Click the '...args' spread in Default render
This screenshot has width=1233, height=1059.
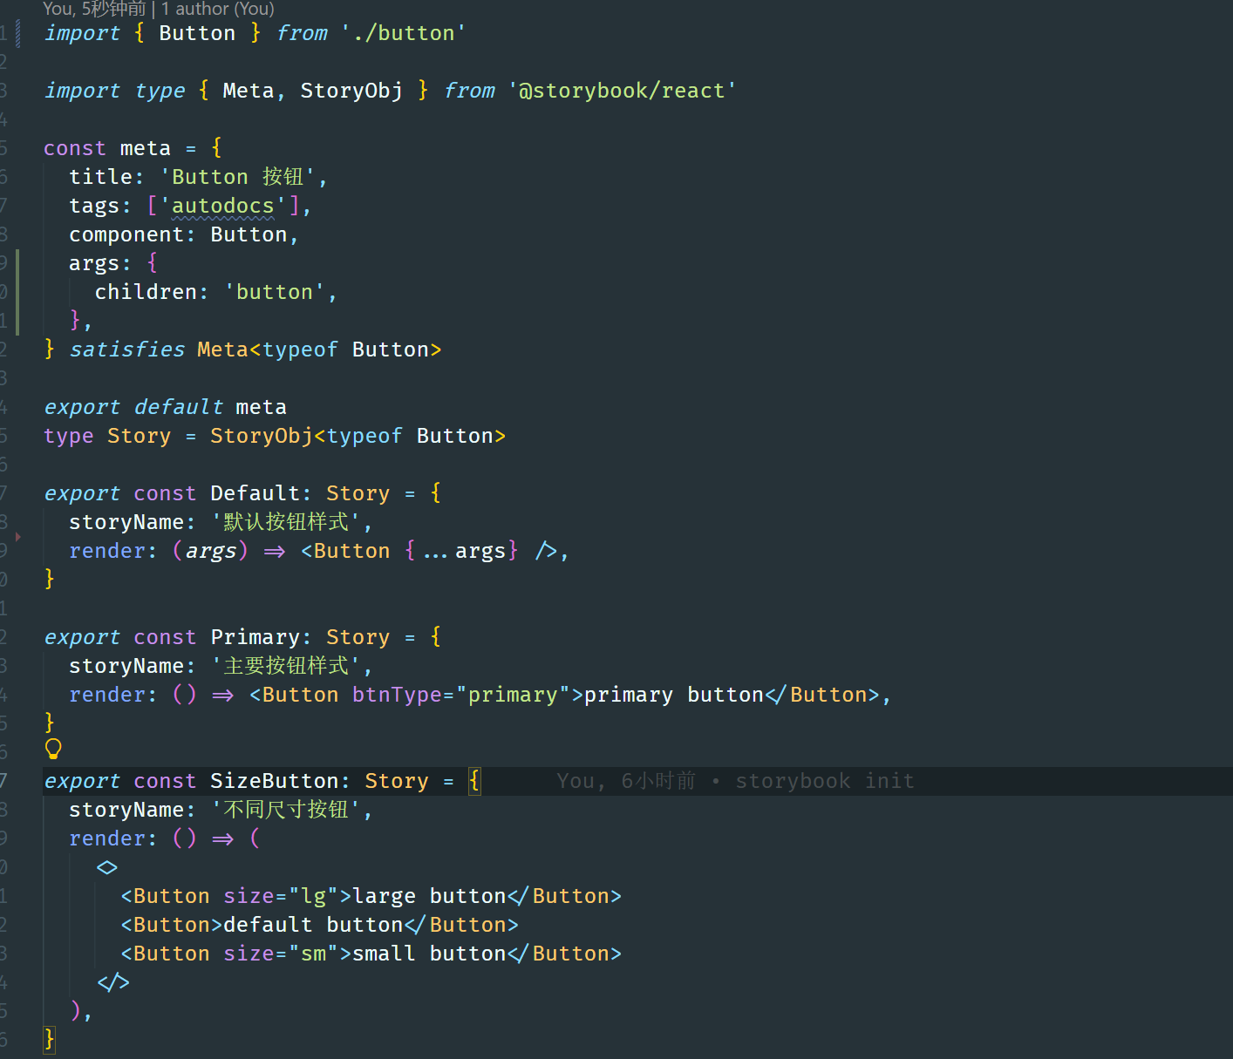click(464, 551)
